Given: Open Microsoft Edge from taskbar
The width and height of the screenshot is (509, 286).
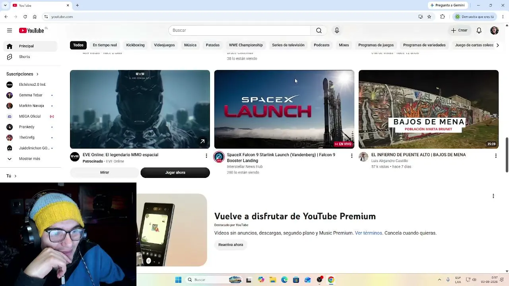Looking at the screenshot, I should [x=284, y=280].
